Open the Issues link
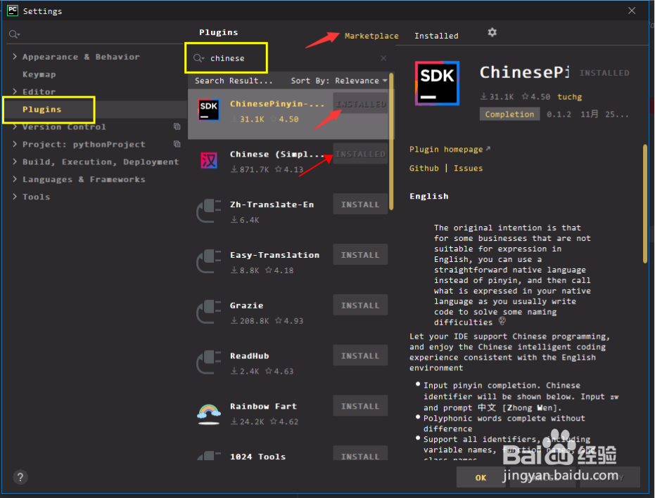Image resolution: width=655 pixels, height=498 pixels. [469, 168]
